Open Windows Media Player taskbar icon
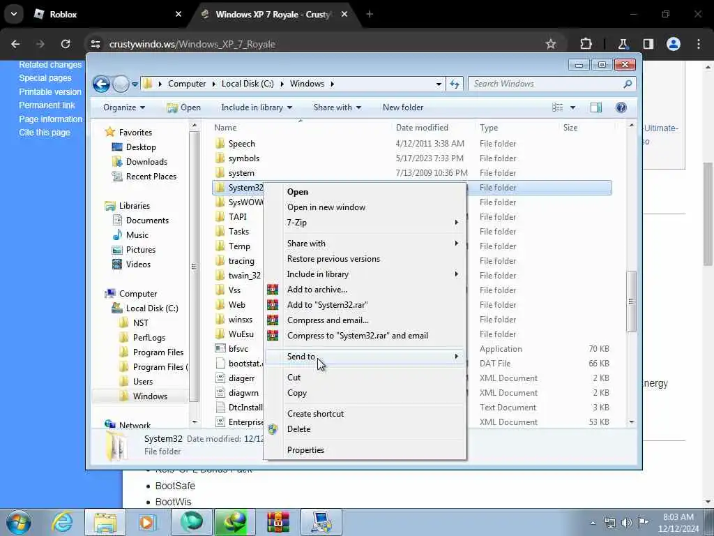This screenshot has width=714, height=536. 148,522
